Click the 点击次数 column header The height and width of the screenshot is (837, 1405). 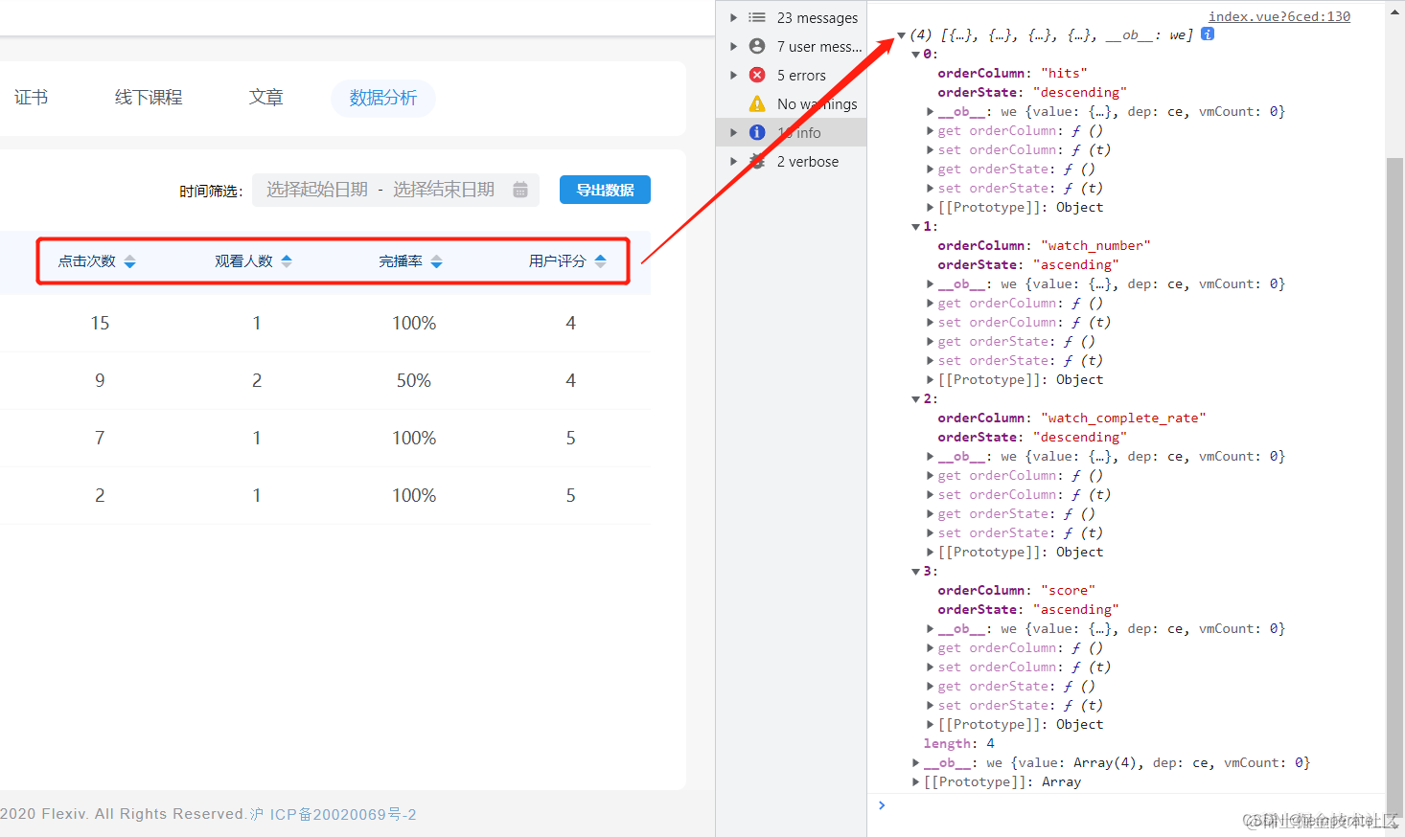87,261
